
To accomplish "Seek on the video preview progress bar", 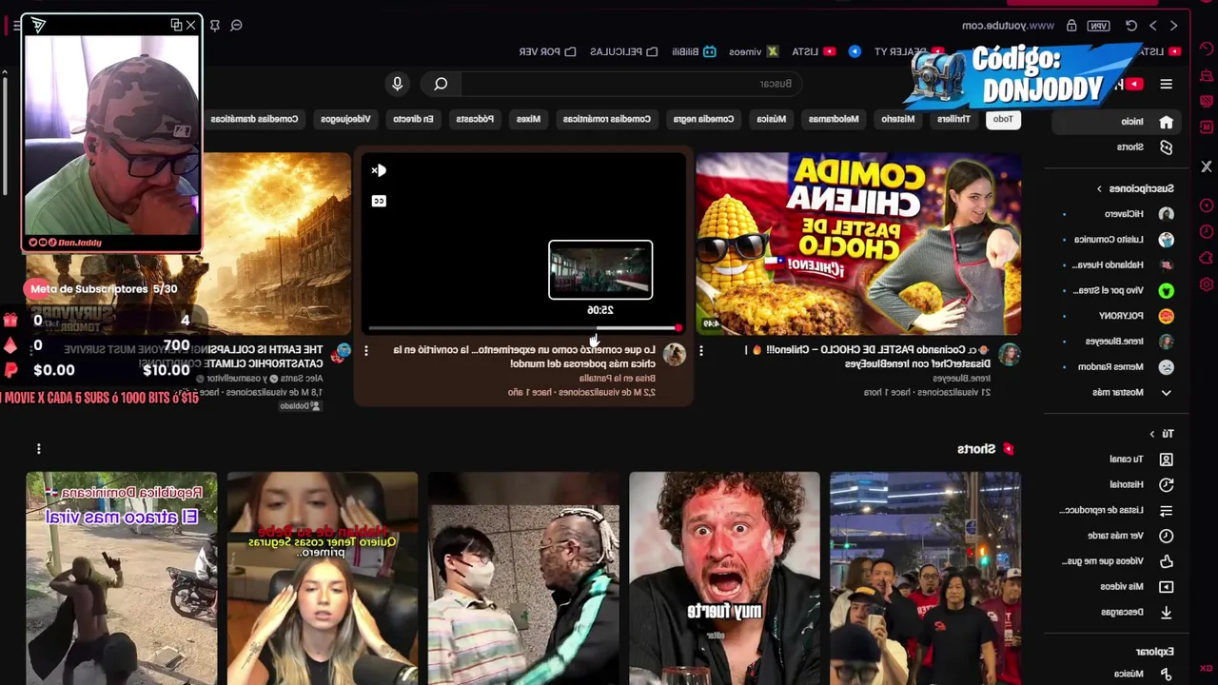I will pos(525,328).
